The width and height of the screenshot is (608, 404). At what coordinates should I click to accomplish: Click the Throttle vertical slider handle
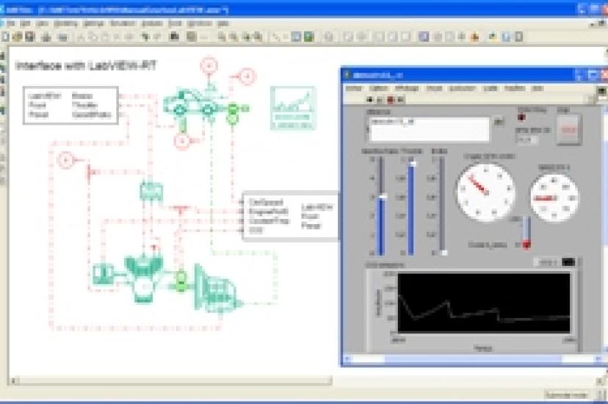pos(413,164)
